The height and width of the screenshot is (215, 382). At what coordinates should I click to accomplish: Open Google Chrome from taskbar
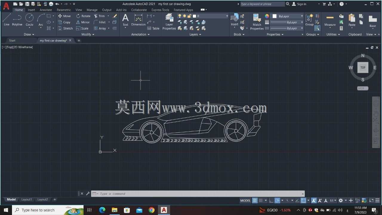point(152,210)
